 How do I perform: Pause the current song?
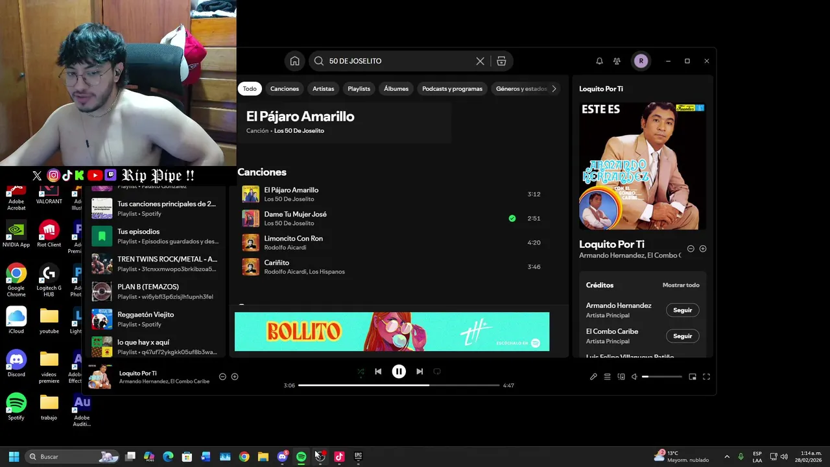399,372
